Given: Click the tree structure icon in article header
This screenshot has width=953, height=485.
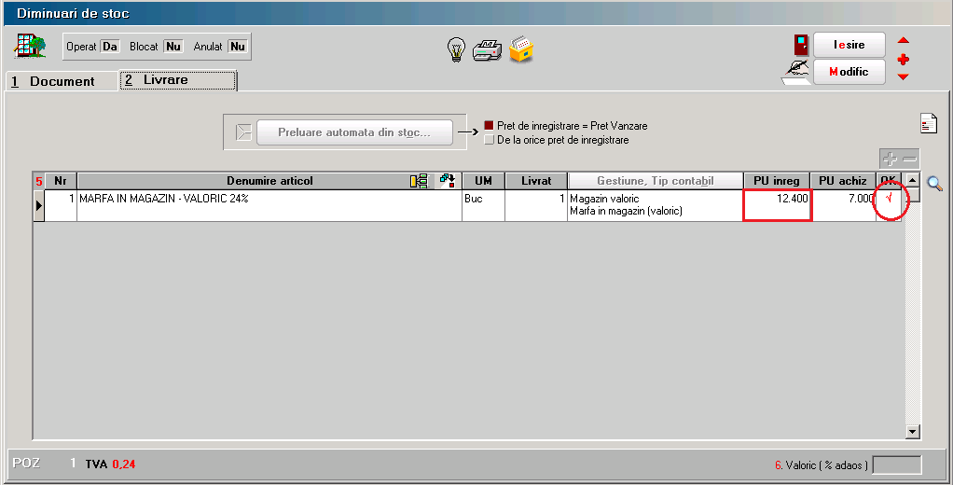Looking at the screenshot, I should (x=420, y=181).
